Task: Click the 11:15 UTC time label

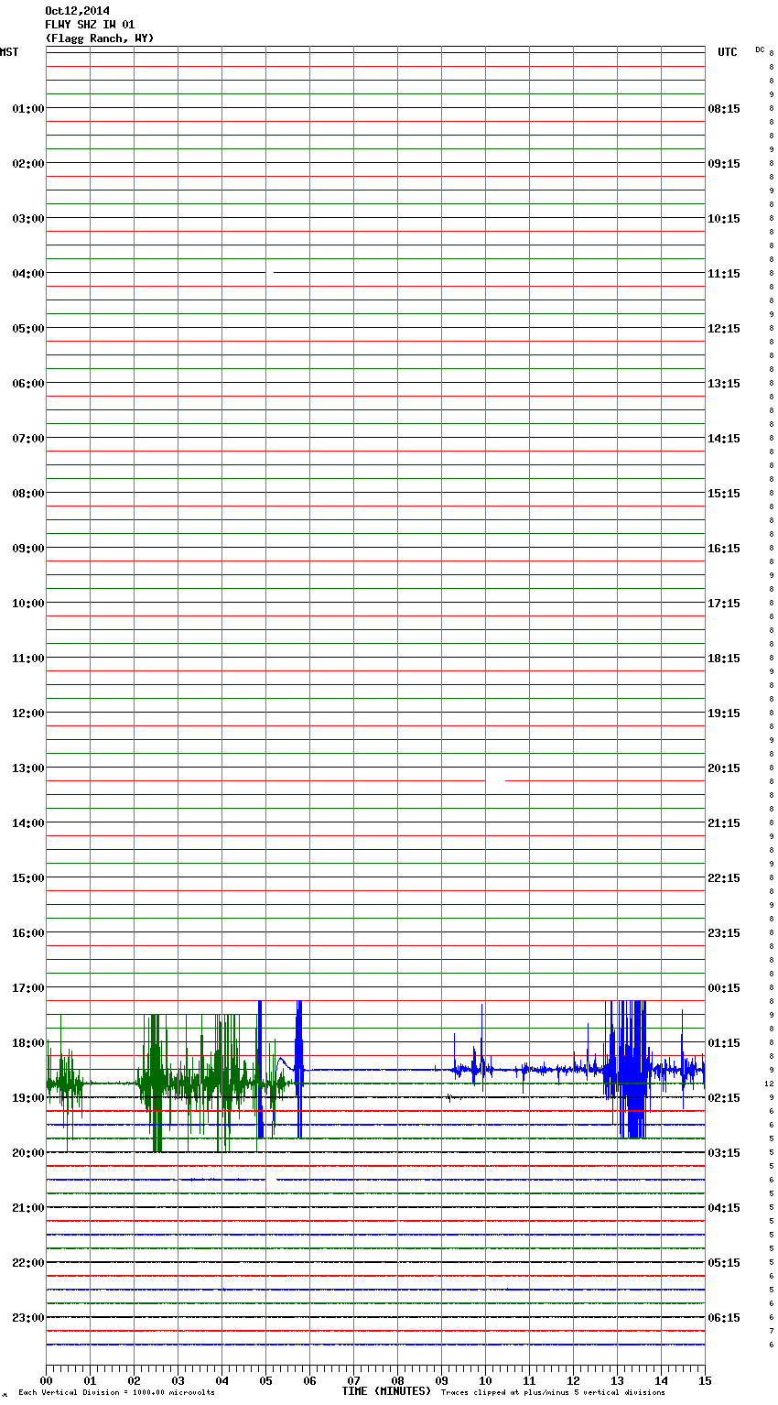Action: (724, 274)
